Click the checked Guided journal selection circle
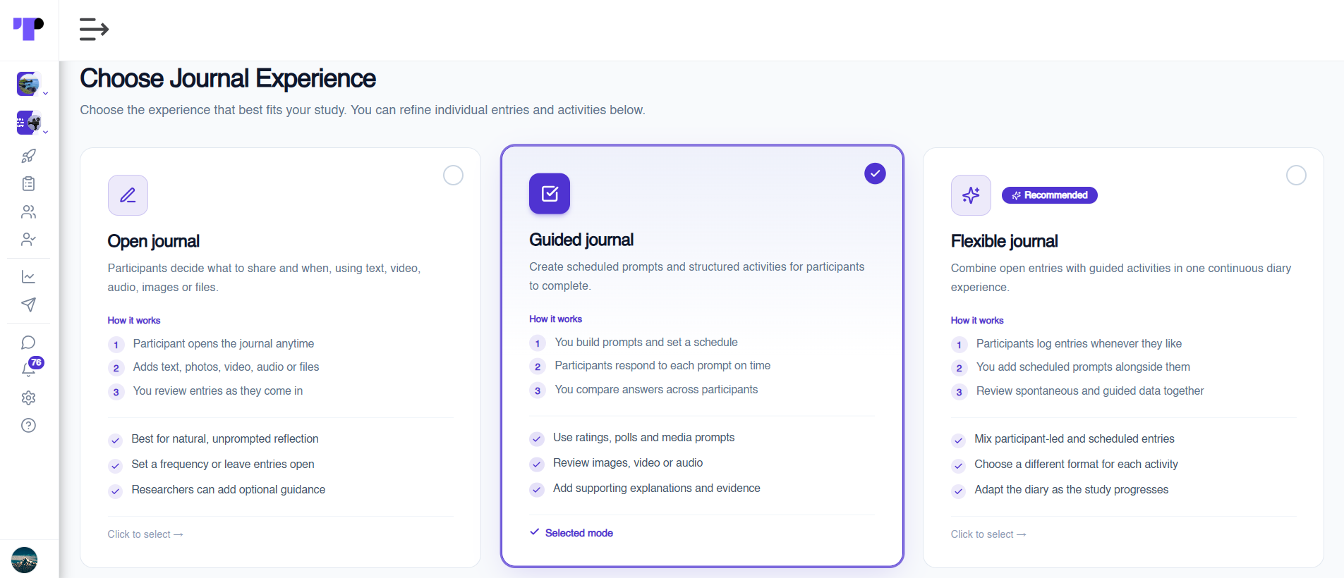Screen dimensions: 1344x578 pyautogui.click(x=875, y=173)
